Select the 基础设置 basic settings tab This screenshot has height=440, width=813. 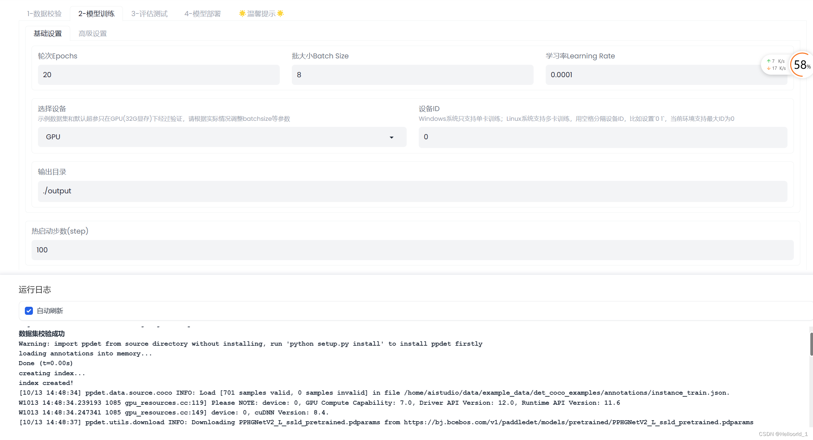point(48,34)
